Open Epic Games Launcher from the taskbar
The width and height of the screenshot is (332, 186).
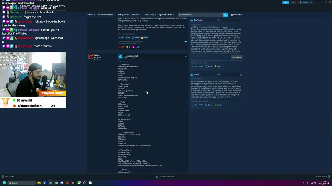[x=73, y=183]
